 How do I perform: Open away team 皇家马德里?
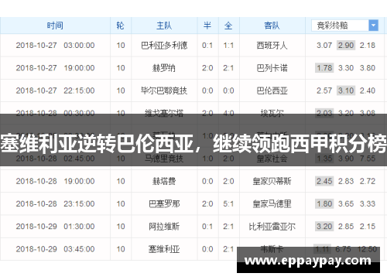(x=272, y=204)
